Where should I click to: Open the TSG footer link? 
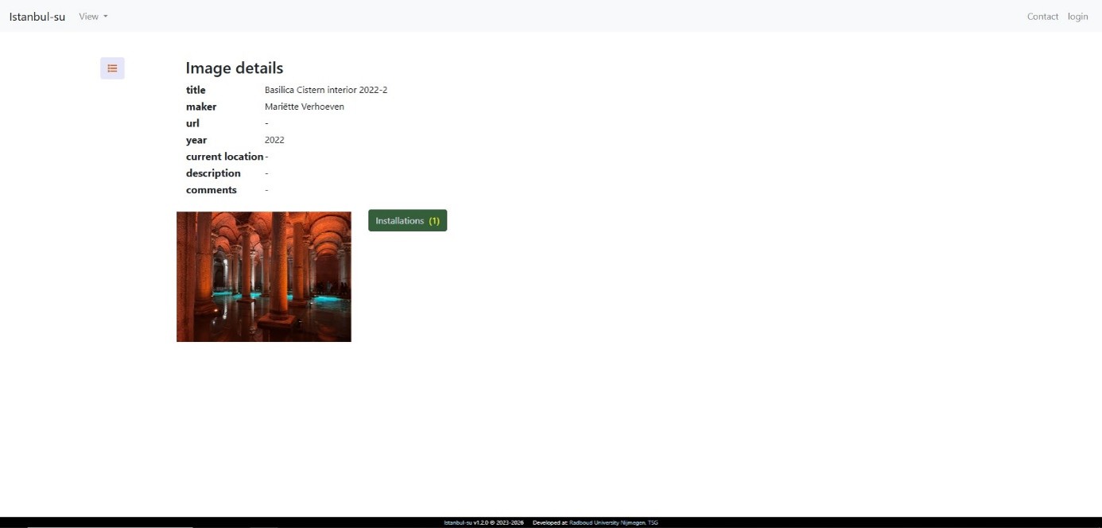coord(653,522)
